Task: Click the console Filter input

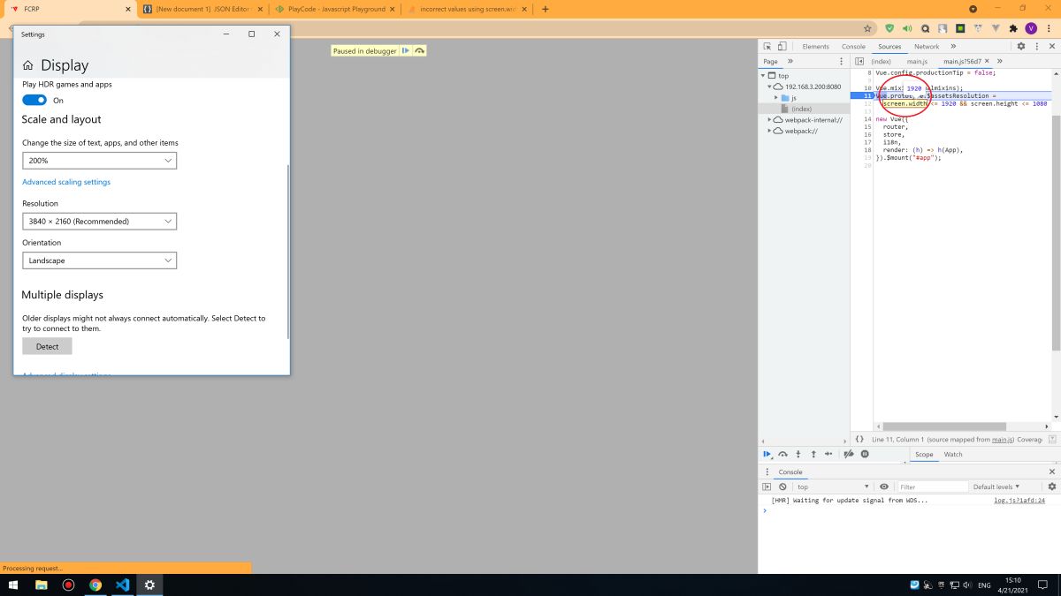Action: pos(932,487)
